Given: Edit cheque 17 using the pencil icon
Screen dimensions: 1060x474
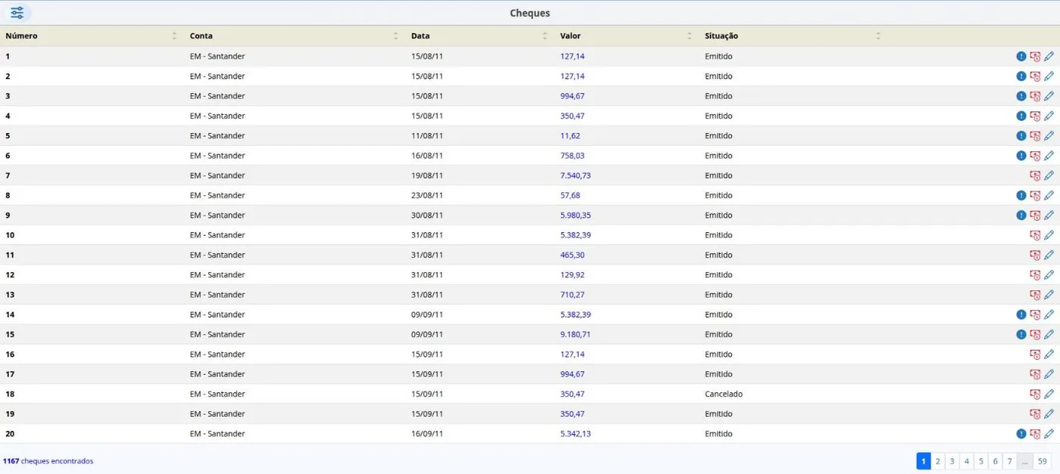Looking at the screenshot, I should (1049, 374).
